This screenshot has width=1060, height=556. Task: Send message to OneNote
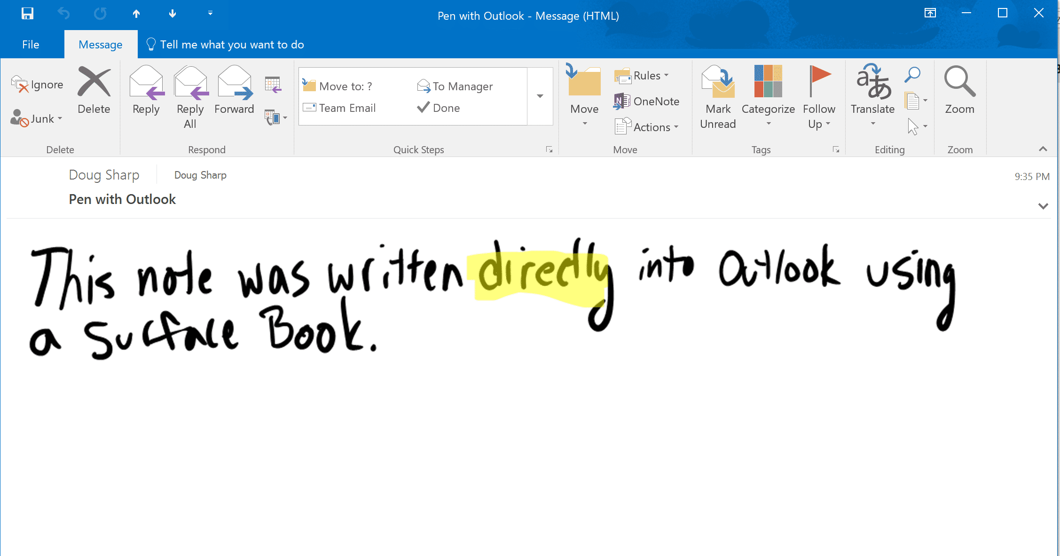coord(646,102)
